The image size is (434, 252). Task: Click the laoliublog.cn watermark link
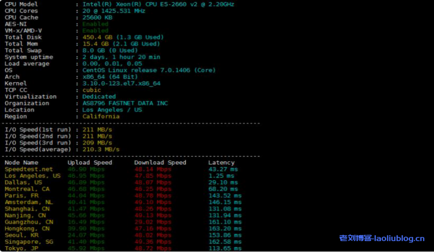pyautogui.click(x=381, y=238)
